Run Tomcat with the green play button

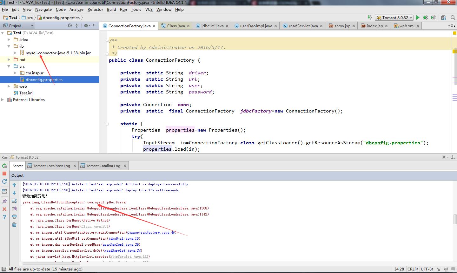tap(418, 17)
